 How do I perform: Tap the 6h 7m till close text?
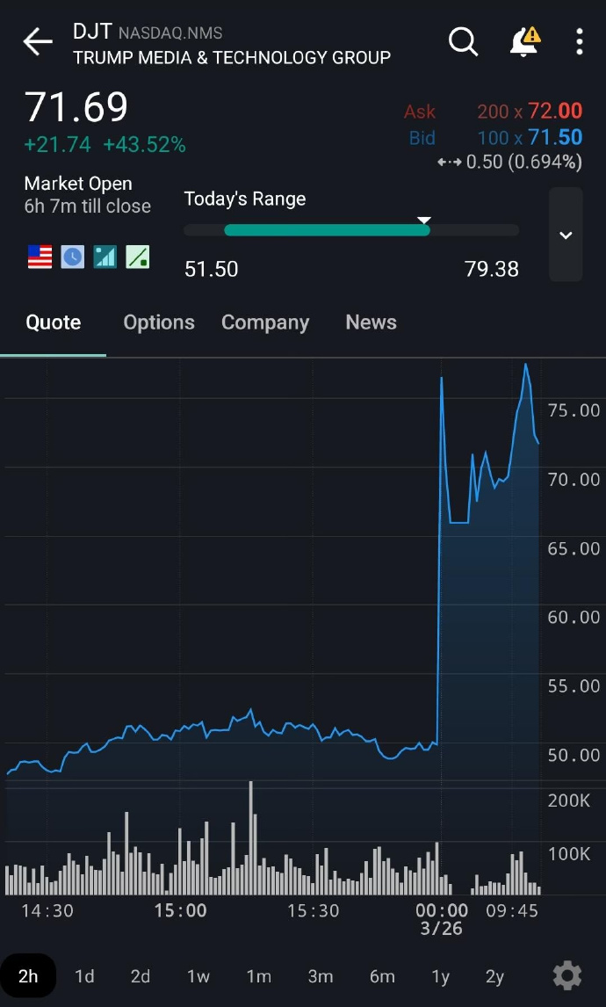[x=88, y=206]
